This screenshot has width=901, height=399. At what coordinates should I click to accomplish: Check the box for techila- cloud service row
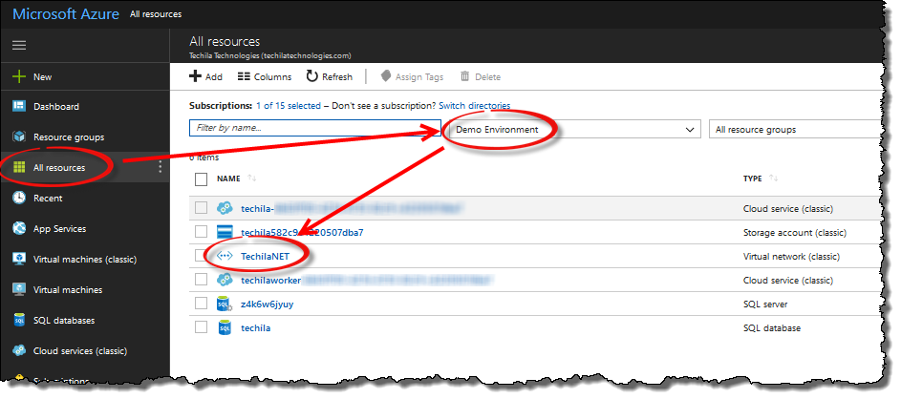[x=201, y=208]
